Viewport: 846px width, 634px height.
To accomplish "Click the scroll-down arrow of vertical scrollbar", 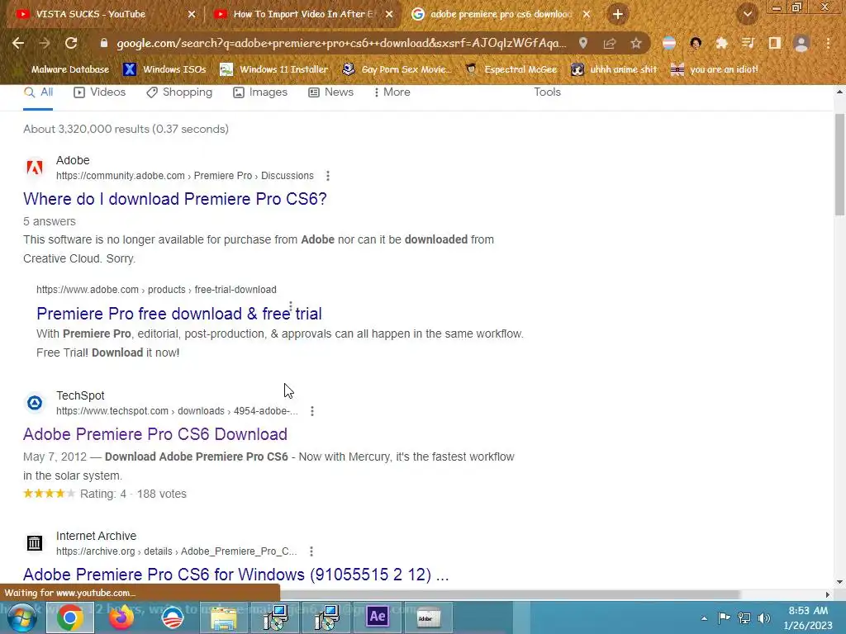I will pyautogui.click(x=839, y=582).
